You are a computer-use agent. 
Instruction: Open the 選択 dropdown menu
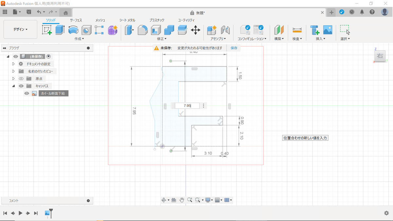click(x=345, y=39)
